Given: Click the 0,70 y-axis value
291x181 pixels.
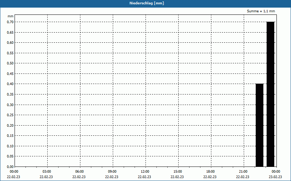Looking at the screenshot, I should click(10, 22).
